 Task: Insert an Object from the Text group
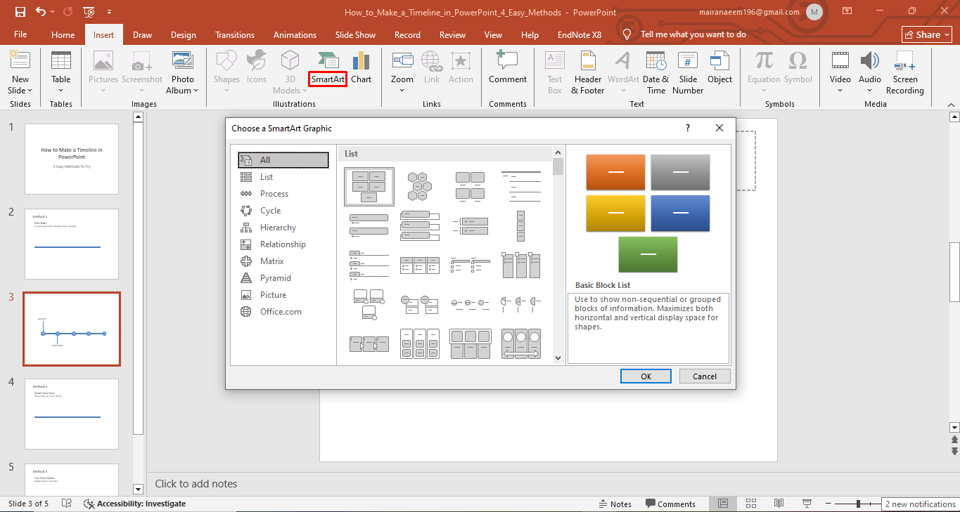pyautogui.click(x=719, y=68)
